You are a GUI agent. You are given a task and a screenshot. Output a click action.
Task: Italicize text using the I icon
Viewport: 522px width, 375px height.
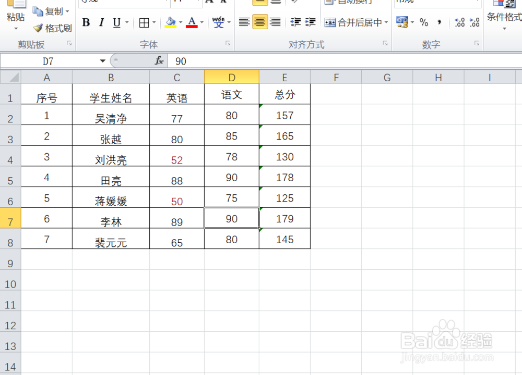tap(101, 23)
